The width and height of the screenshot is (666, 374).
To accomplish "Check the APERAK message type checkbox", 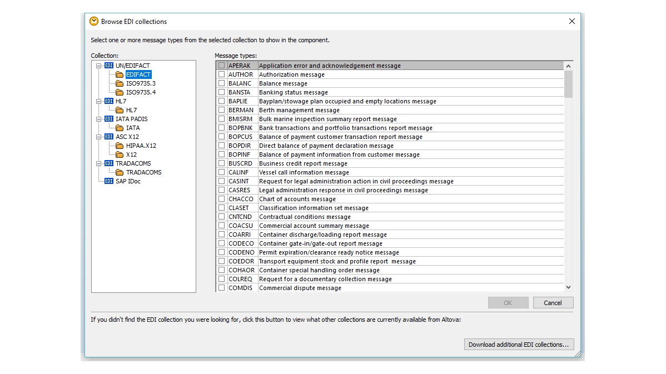I will (x=222, y=66).
